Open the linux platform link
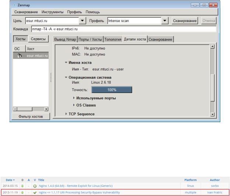This screenshot has width=230, height=196. (x=191, y=186)
